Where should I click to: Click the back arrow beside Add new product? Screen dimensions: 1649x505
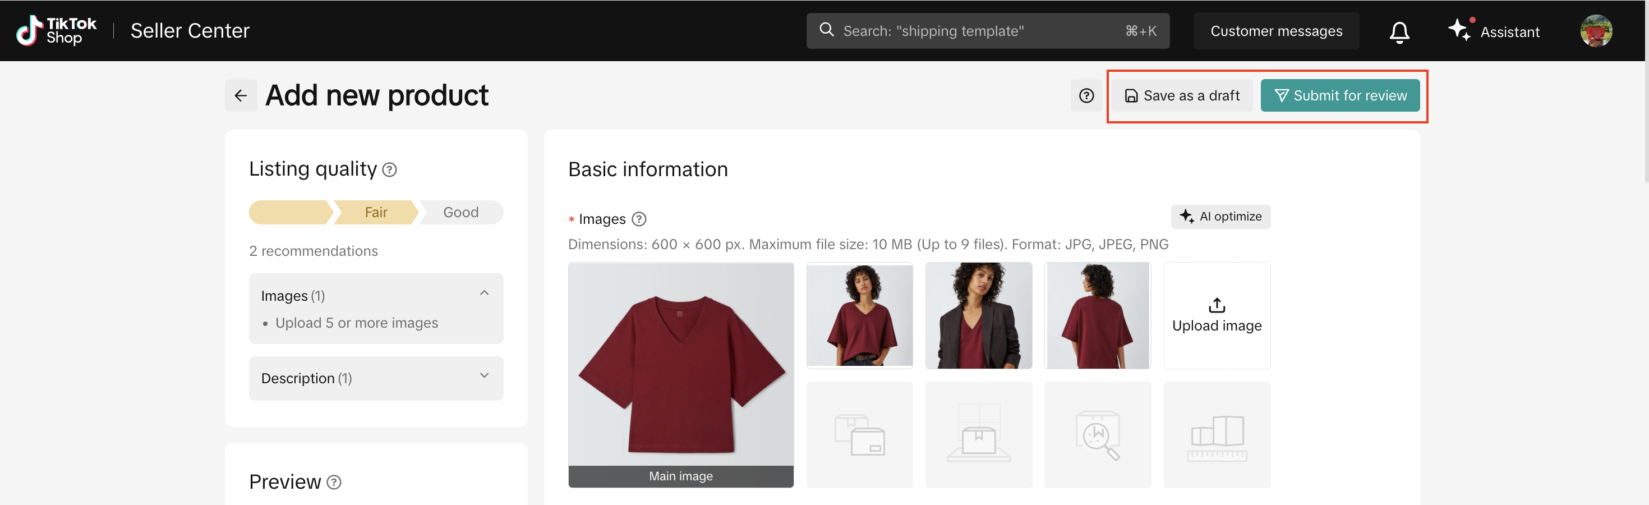[x=241, y=95]
